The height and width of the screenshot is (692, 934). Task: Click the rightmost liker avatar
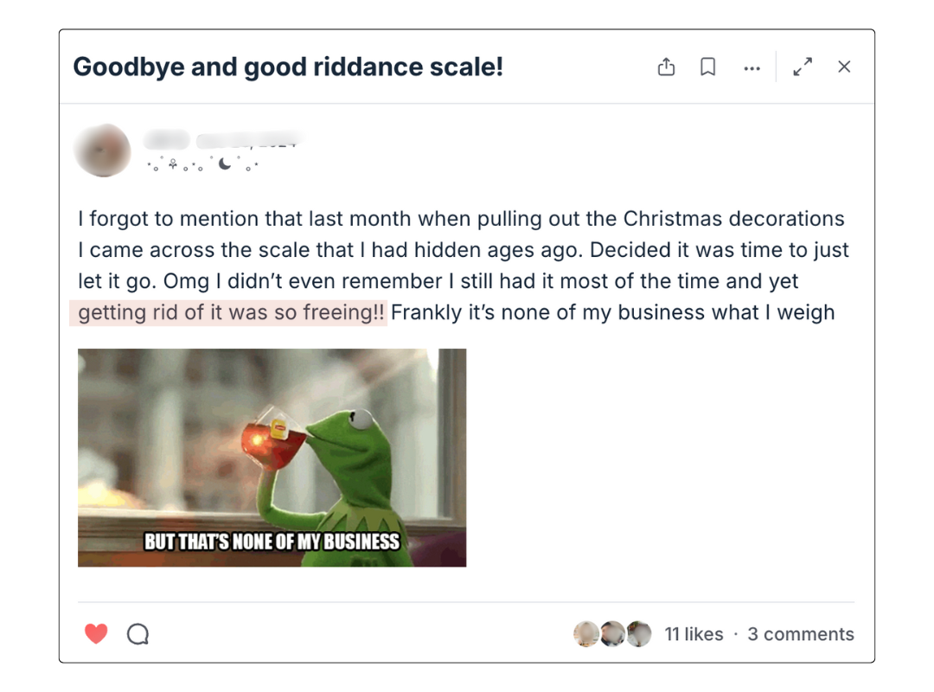(638, 633)
